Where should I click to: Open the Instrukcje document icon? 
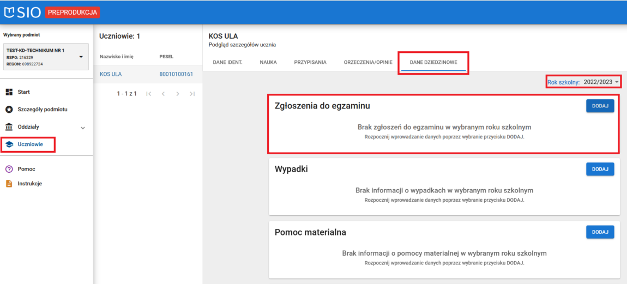9,184
